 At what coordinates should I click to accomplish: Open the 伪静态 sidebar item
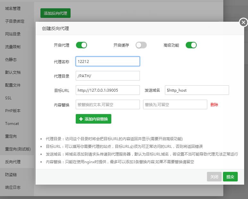[11, 60]
